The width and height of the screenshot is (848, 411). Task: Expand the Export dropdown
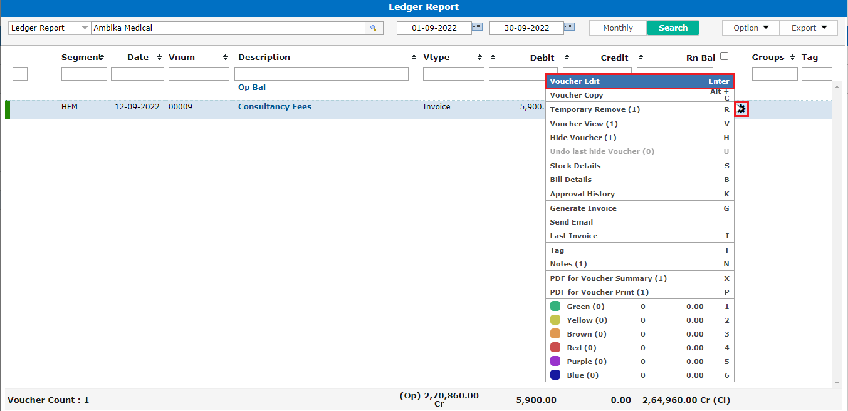pyautogui.click(x=809, y=28)
